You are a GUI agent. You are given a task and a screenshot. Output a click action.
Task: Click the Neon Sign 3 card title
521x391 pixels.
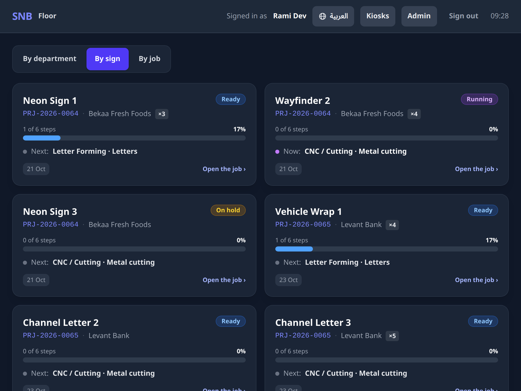[50, 212]
